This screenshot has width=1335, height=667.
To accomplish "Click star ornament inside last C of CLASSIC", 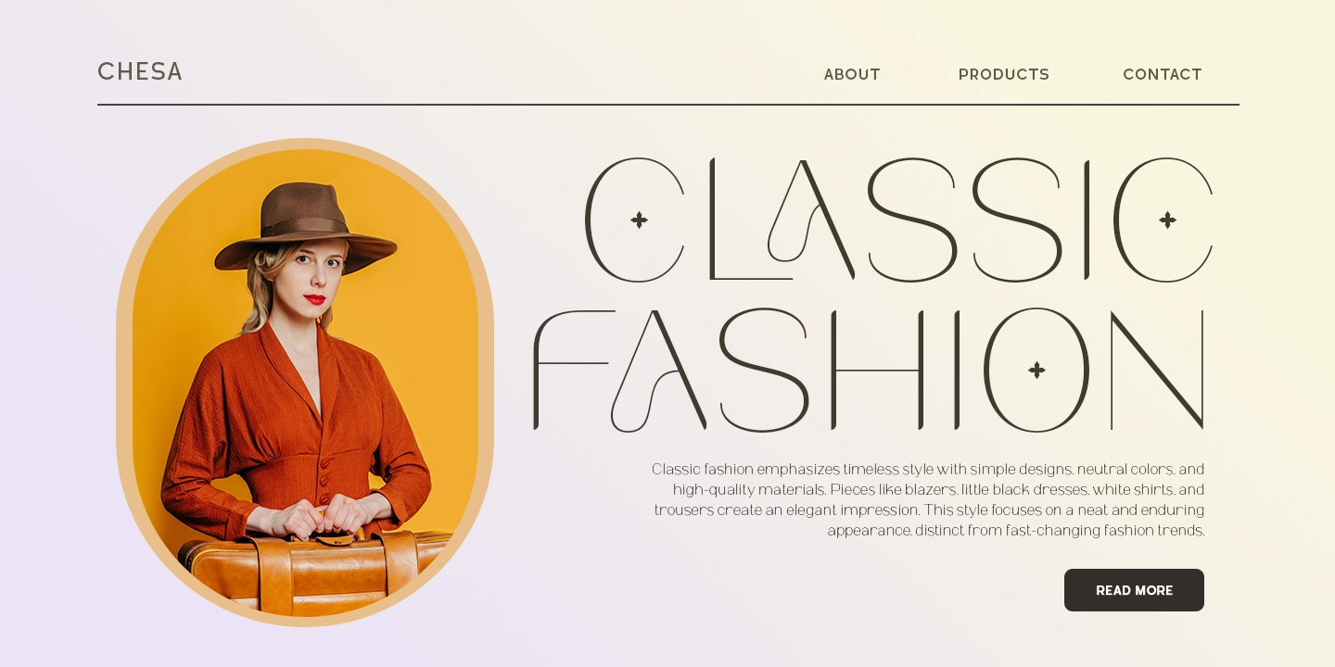I will (1167, 220).
